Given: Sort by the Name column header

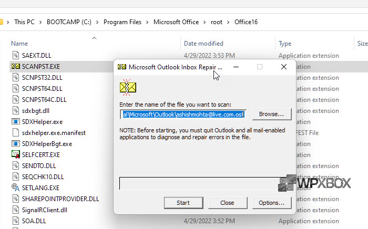Looking at the screenshot, I should (19, 44).
